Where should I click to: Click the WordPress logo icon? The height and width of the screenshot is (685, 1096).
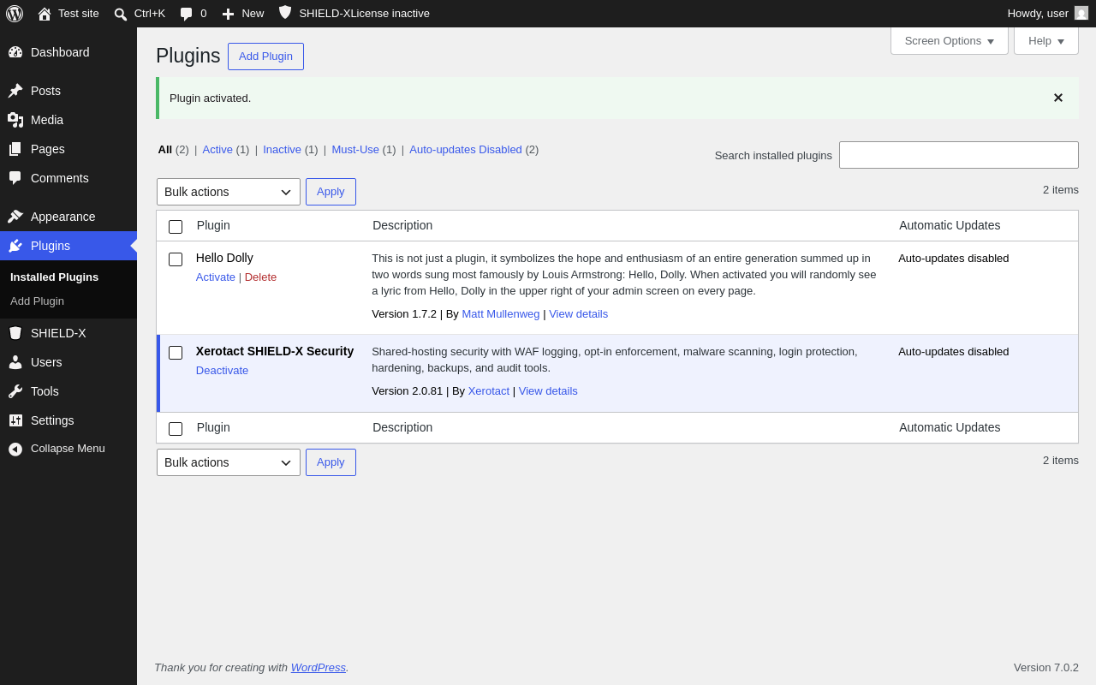15,14
